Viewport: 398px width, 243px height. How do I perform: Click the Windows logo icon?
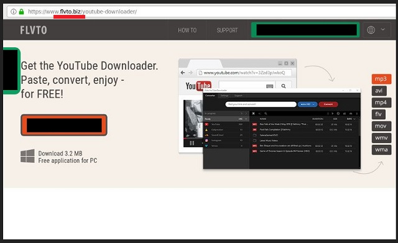27,156
